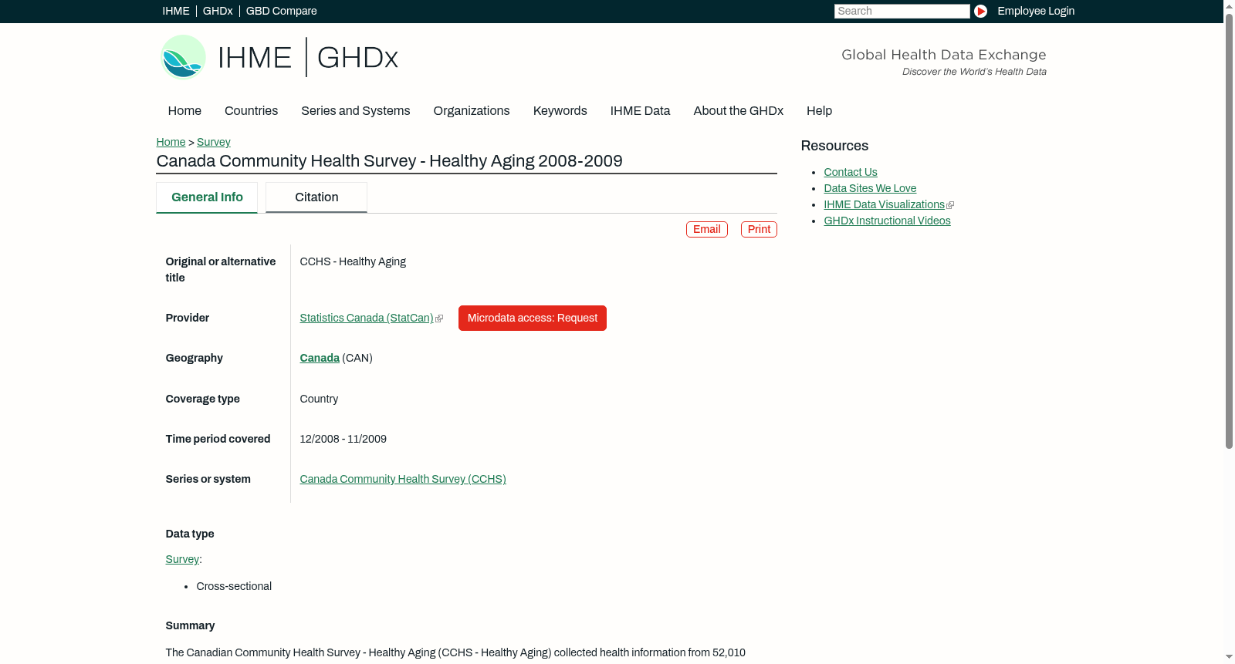
Task: Click the 'Country' coverage type value
Action: [319, 399]
